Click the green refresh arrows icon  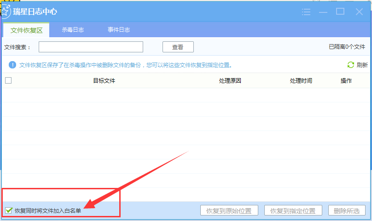pyautogui.click(x=350, y=65)
